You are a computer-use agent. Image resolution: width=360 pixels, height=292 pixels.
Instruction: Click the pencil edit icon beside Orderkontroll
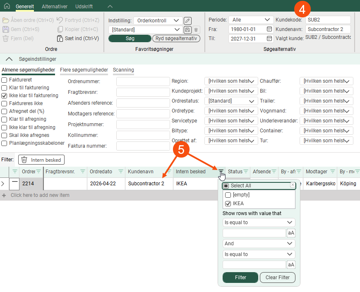pyautogui.click(x=187, y=21)
